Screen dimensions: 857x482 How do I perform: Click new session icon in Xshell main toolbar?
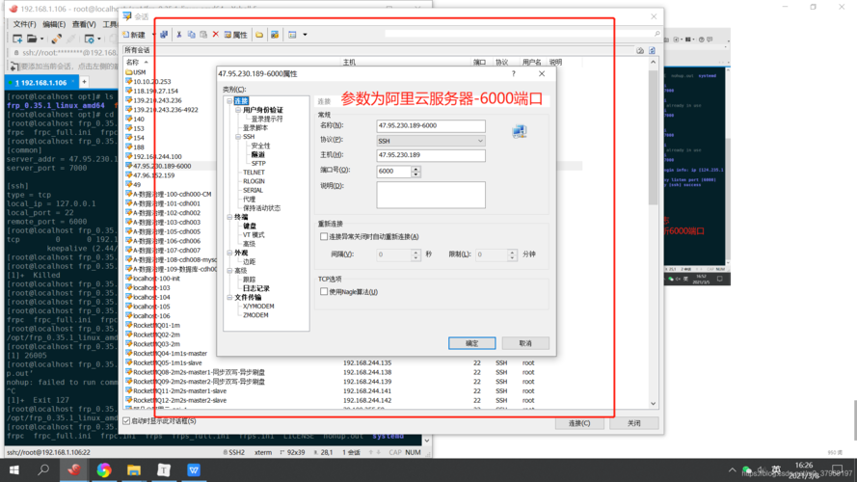coord(17,39)
